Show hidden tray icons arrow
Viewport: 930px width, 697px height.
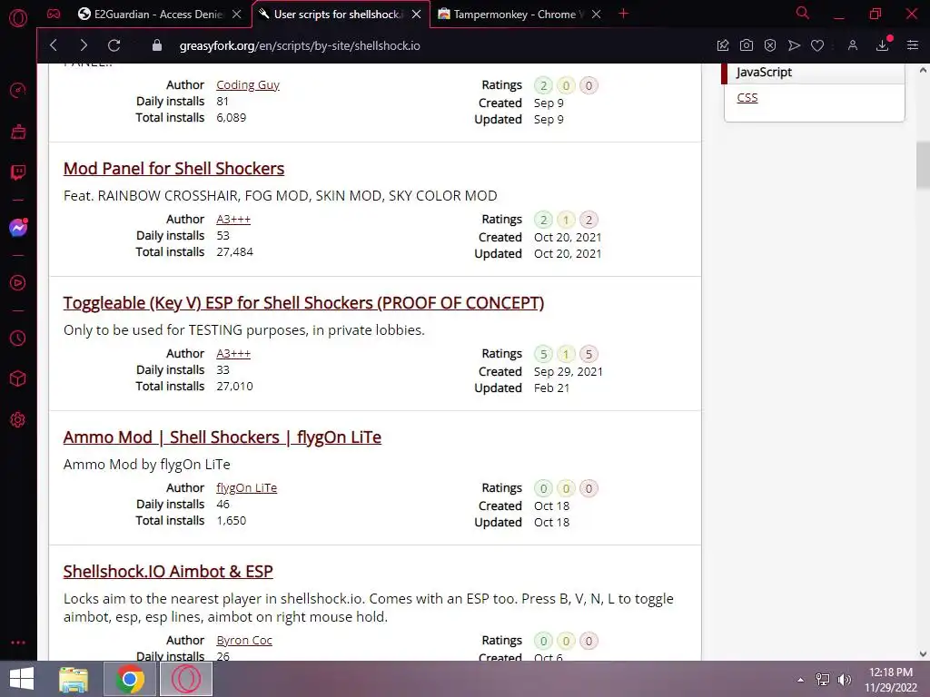coord(801,680)
